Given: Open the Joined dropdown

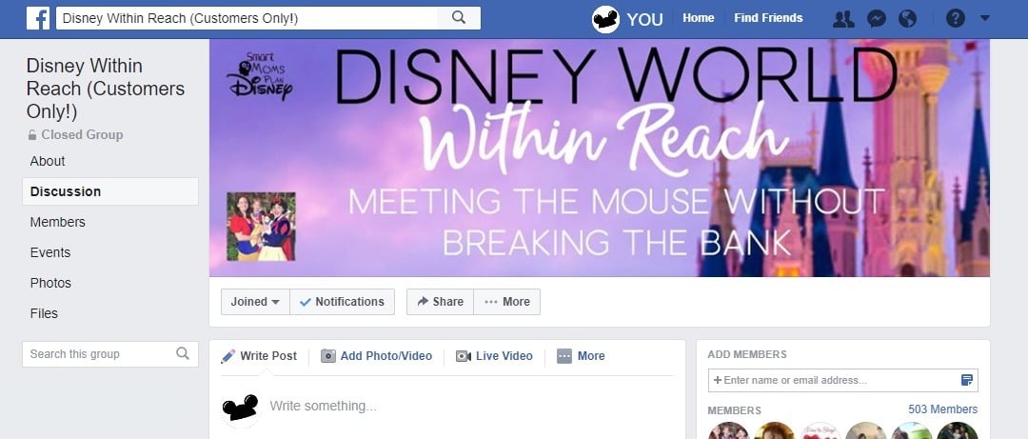Looking at the screenshot, I should coord(255,302).
